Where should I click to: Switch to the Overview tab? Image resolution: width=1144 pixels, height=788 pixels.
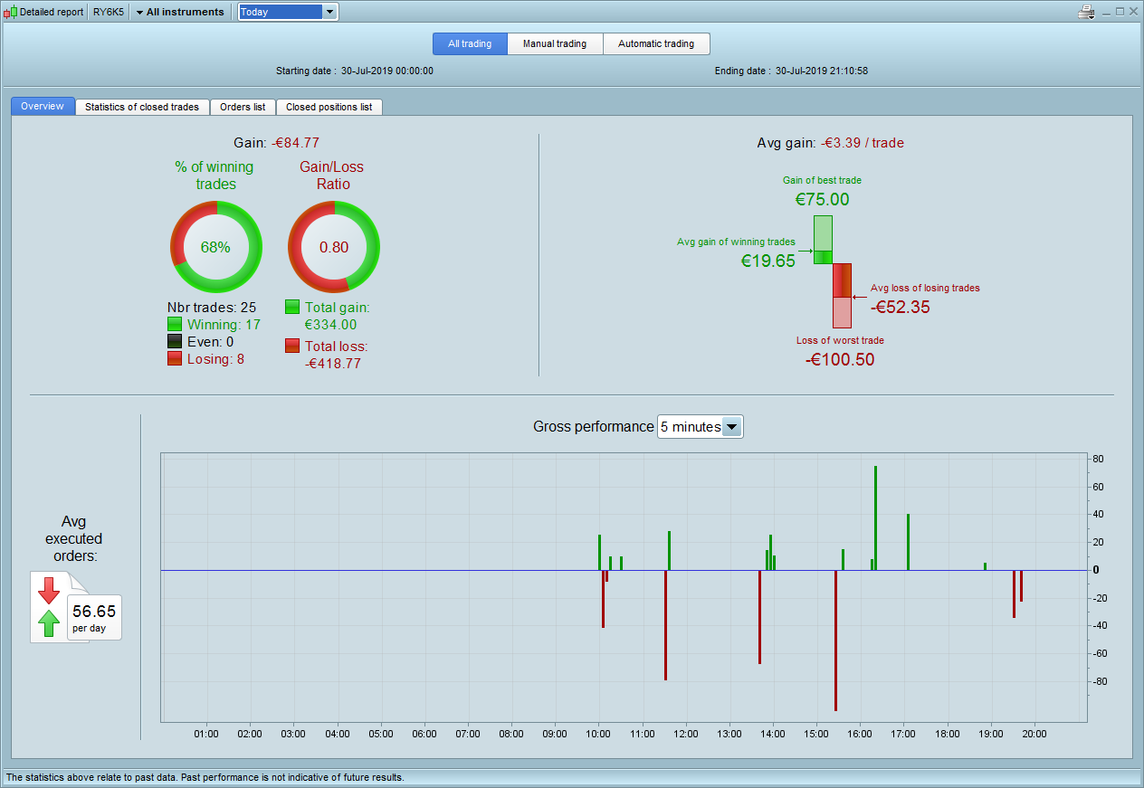coord(43,107)
